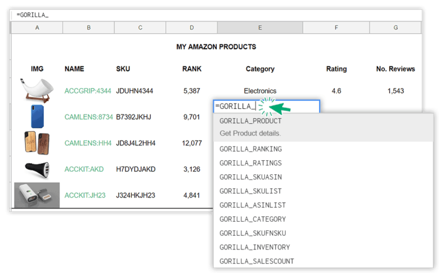The image size is (444, 279).
Task: Open the ACCKIT:AKD product link
Action: pyautogui.click(x=84, y=169)
